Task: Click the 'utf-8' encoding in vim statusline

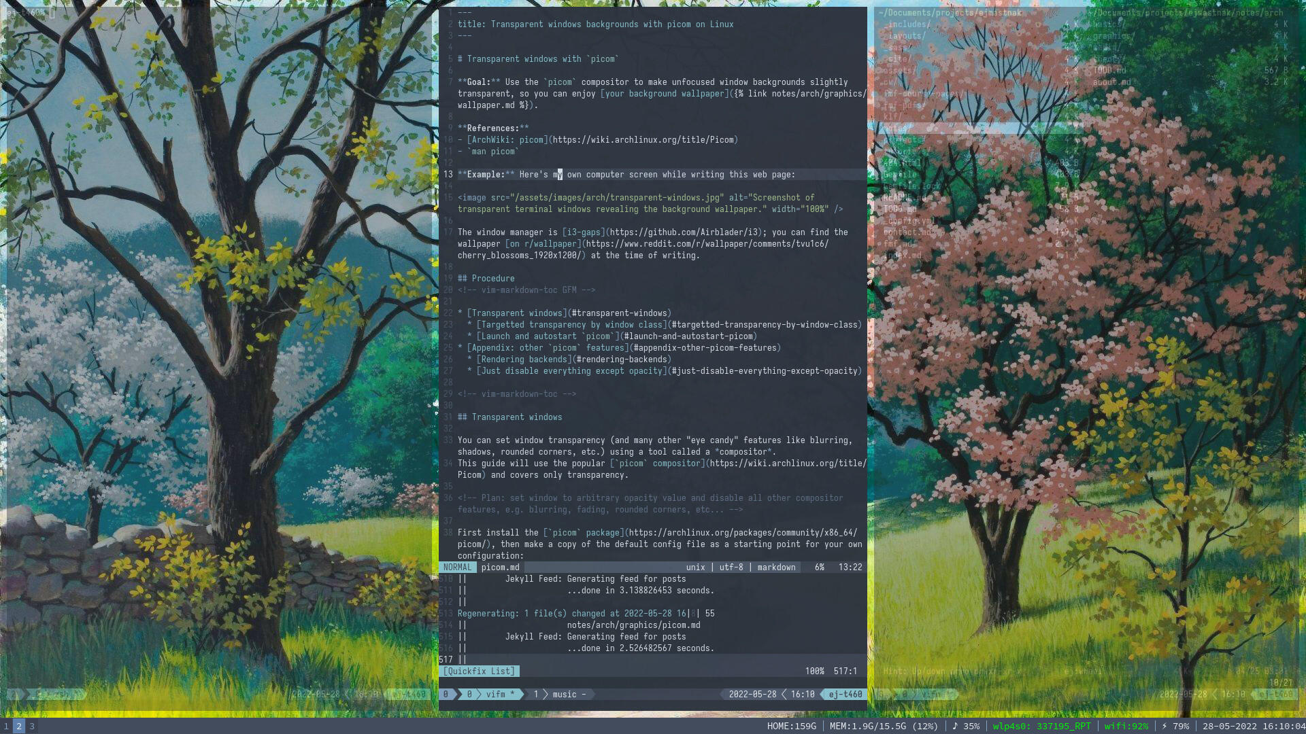Action: [x=731, y=567]
